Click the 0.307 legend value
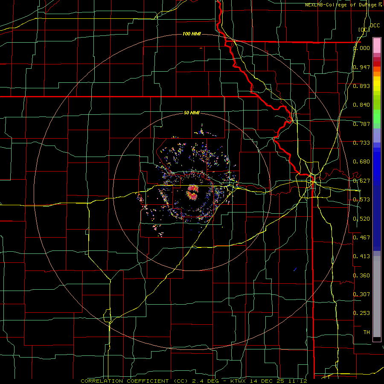The width and height of the screenshot is (384, 384). [361, 294]
